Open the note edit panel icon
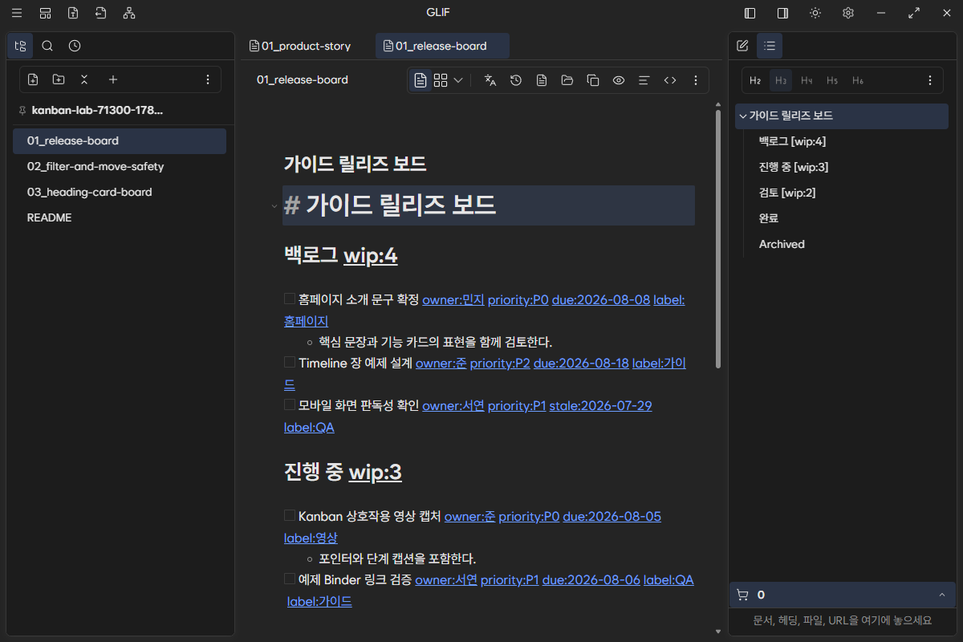 [x=742, y=46]
